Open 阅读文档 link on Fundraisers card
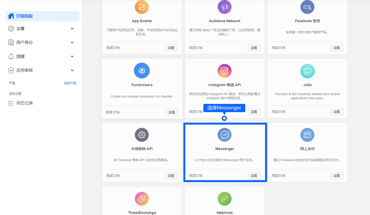370x215 pixels. pyautogui.click(x=113, y=112)
